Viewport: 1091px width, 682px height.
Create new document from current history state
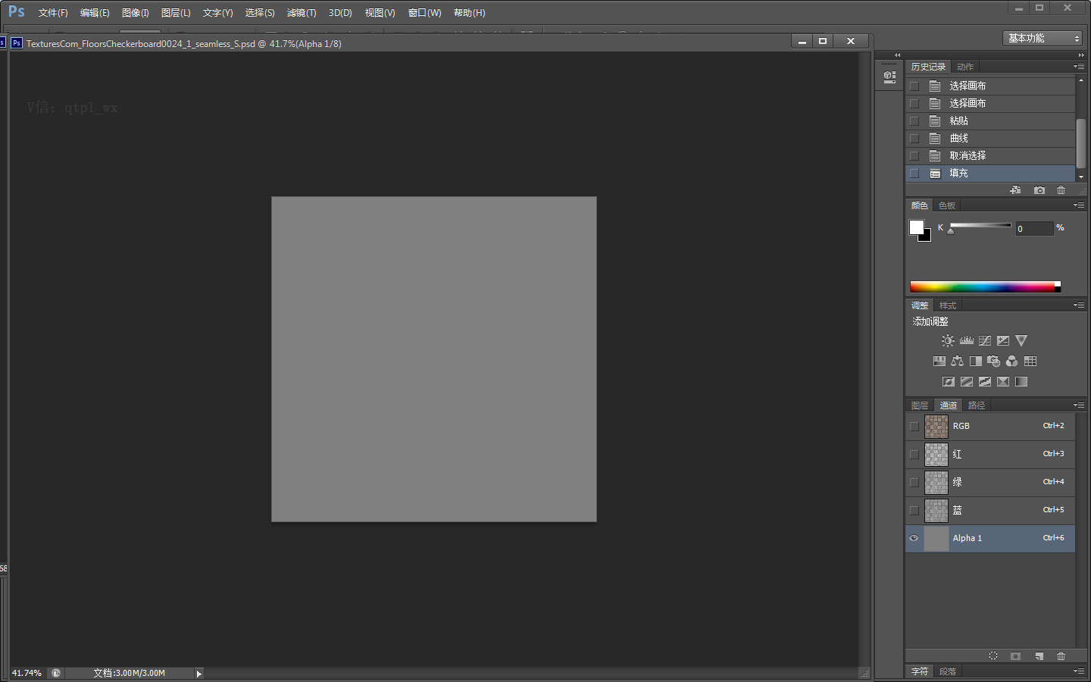coord(1015,190)
